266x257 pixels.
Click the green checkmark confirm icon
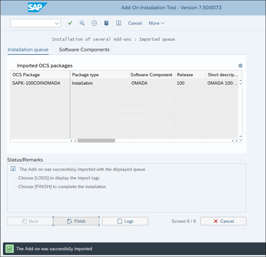(70, 23)
